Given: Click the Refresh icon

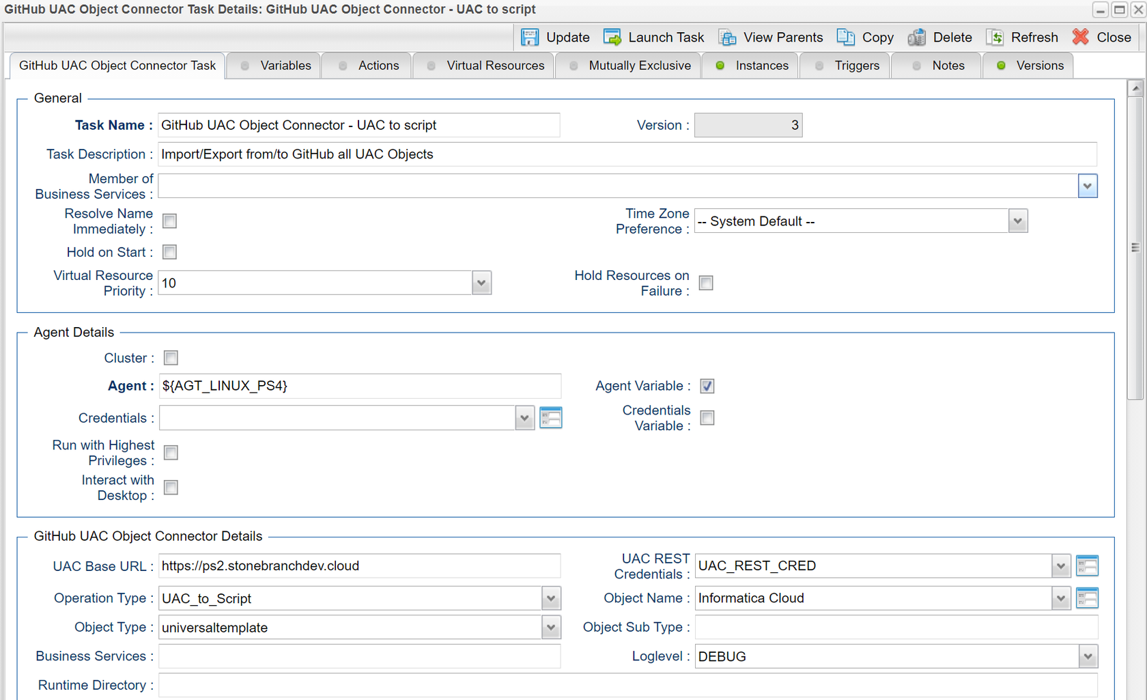Looking at the screenshot, I should [x=995, y=38].
